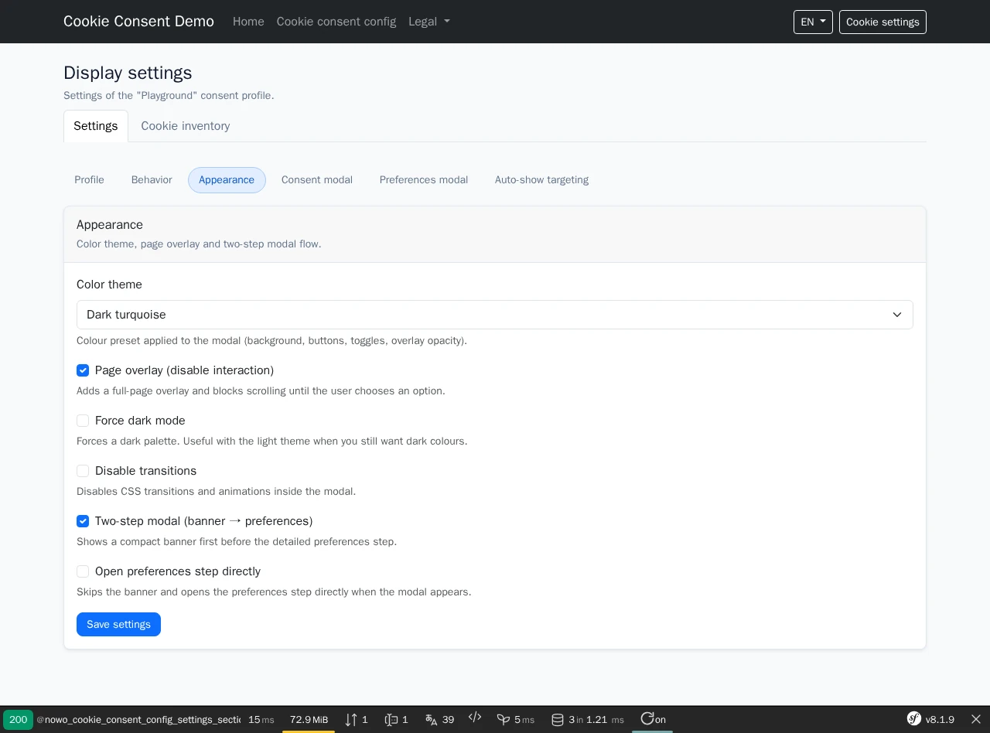
Task: Open the Color theme dropdown
Action: pos(495,315)
